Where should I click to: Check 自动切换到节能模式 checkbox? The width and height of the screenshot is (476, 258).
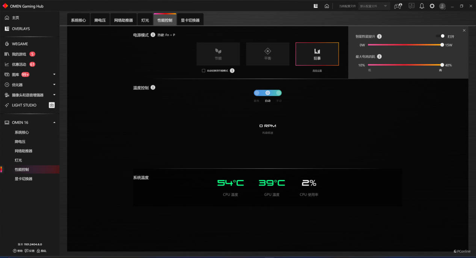pyautogui.click(x=204, y=70)
